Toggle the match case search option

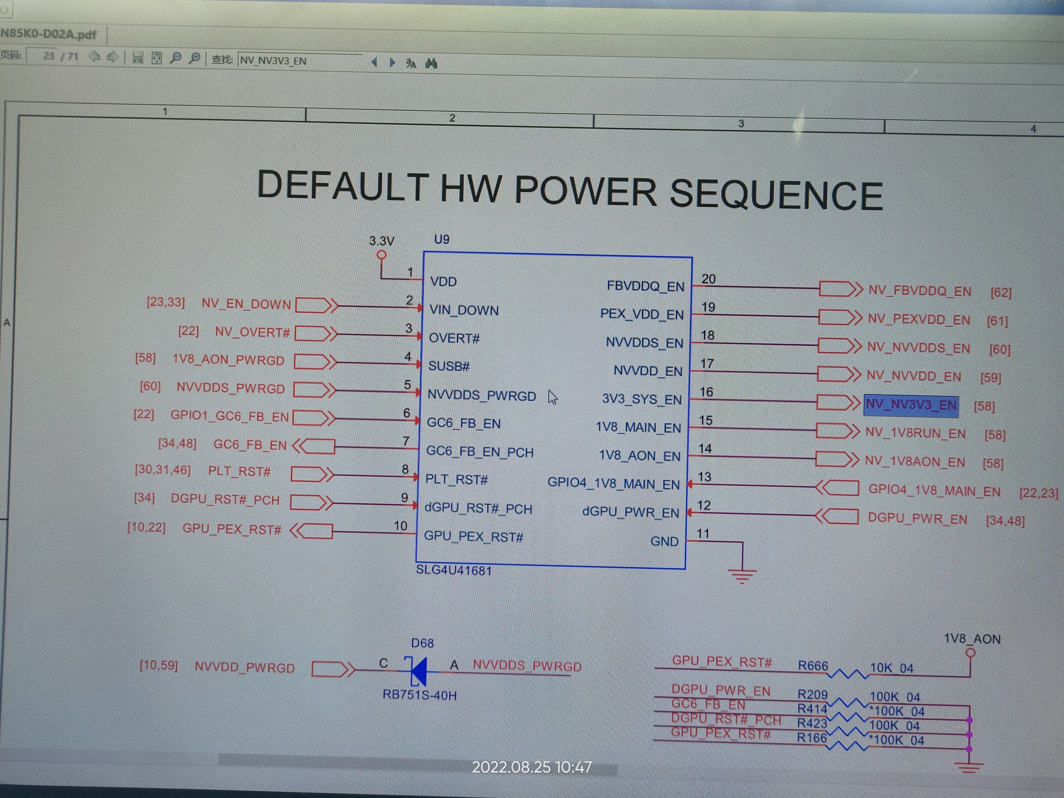pyautogui.click(x=411, y=63)
